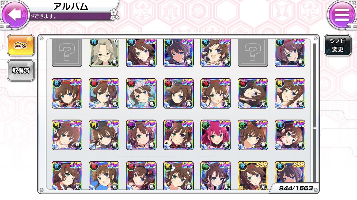Select the 全て filter tab

coord(21,45)
